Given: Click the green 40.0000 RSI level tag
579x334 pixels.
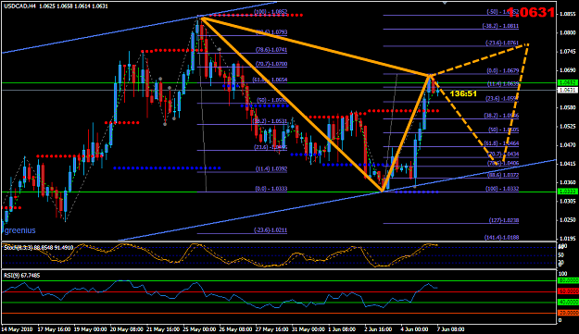Looking at the screenshot, I should 568,303.
